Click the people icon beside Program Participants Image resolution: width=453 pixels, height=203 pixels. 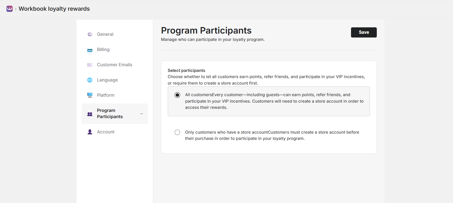[x=90, y=114]
